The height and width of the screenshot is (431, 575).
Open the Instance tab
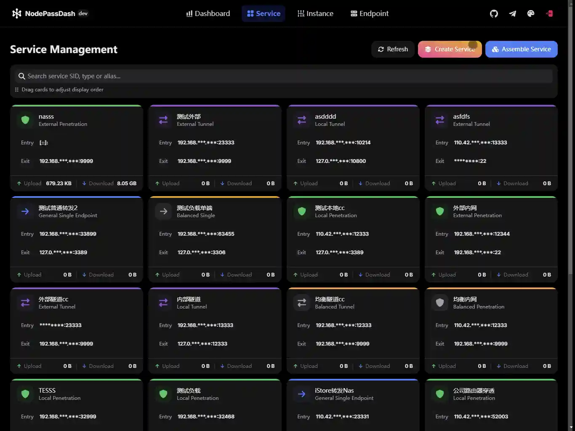coord(315,13)
